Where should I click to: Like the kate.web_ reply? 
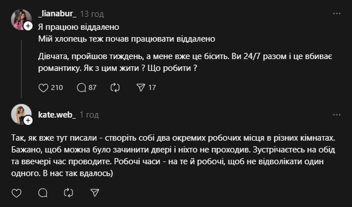tap(16, 193)
